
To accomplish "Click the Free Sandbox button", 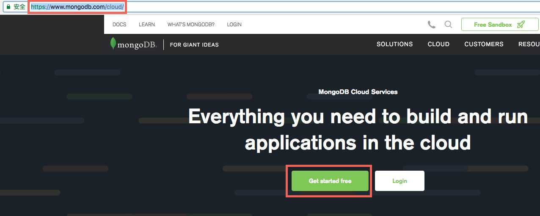I will tap(500, 25).
